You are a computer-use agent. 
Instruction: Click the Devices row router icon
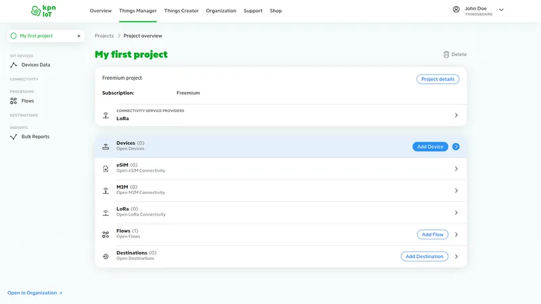point(105,147)
